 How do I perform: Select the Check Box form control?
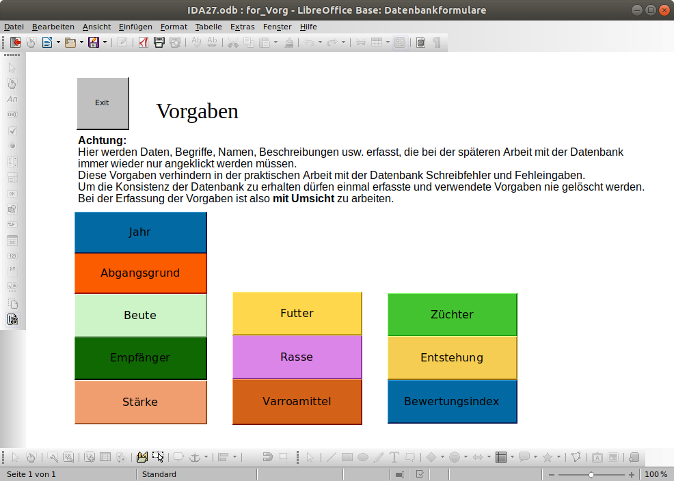(12, 130)
